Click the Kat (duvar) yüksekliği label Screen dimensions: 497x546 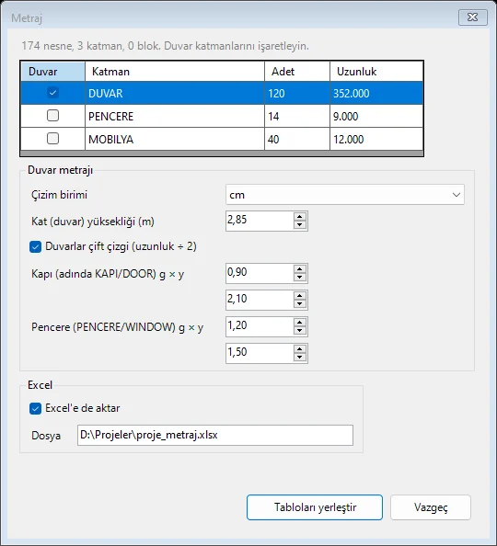tap(93, 222)
